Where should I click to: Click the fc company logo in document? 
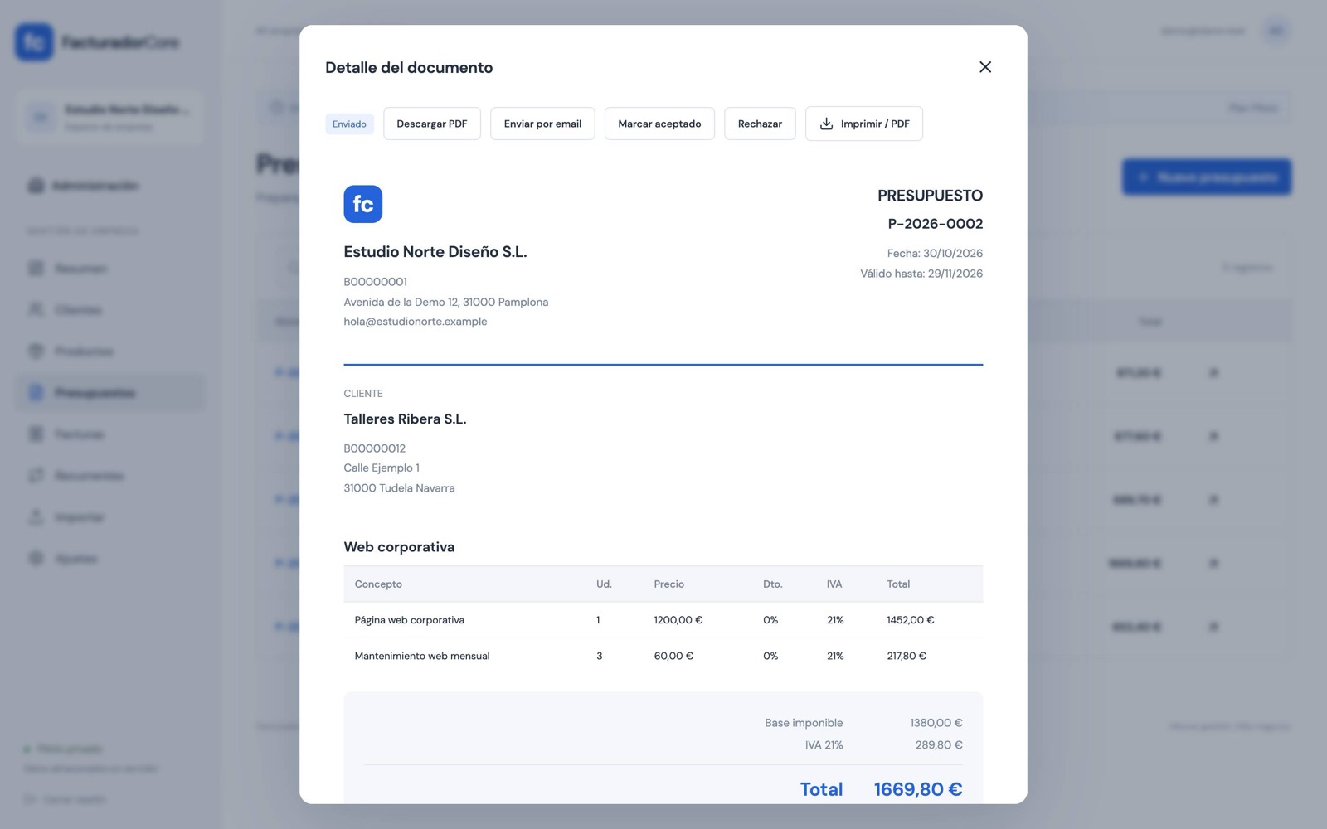tap(362, 204)
